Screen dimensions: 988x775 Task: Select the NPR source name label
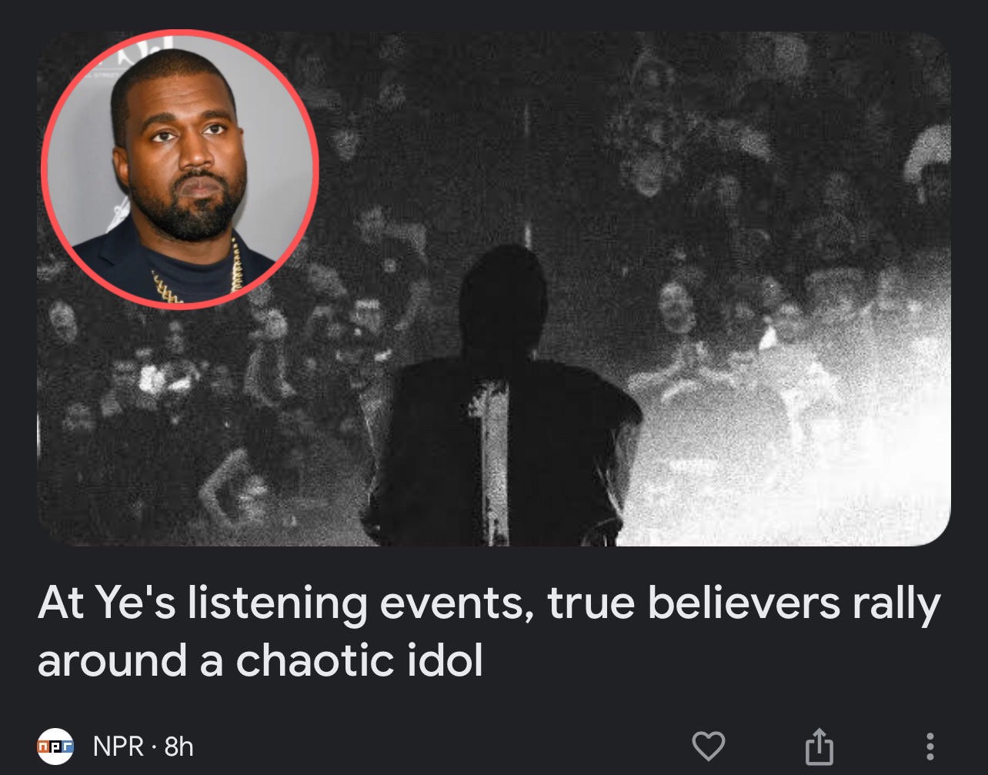[118, 746]
